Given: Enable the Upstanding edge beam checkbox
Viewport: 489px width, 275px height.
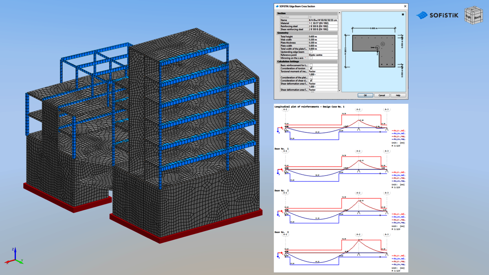Looking at the screenshot, I should point(311,52).
